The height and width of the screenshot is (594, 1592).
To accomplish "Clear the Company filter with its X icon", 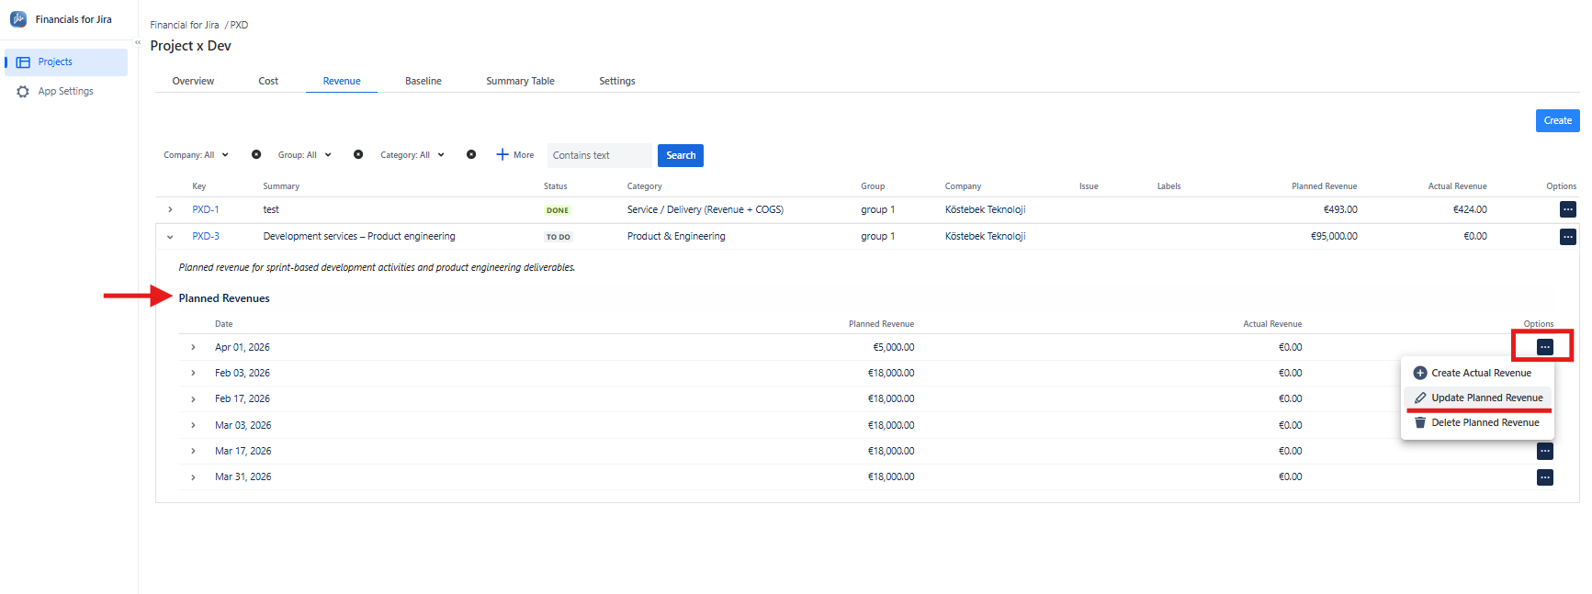I will [256, 154].
